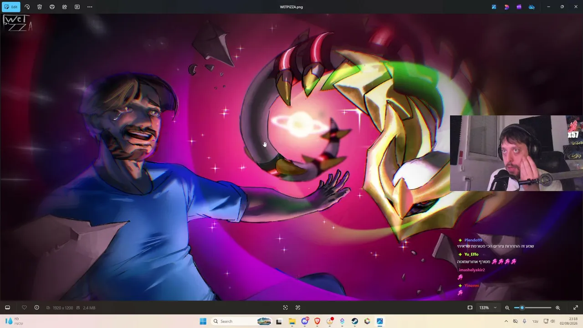Click the Yu_Effo chat username
Viewport: 583px width, 328px height.
coord(471,254)
